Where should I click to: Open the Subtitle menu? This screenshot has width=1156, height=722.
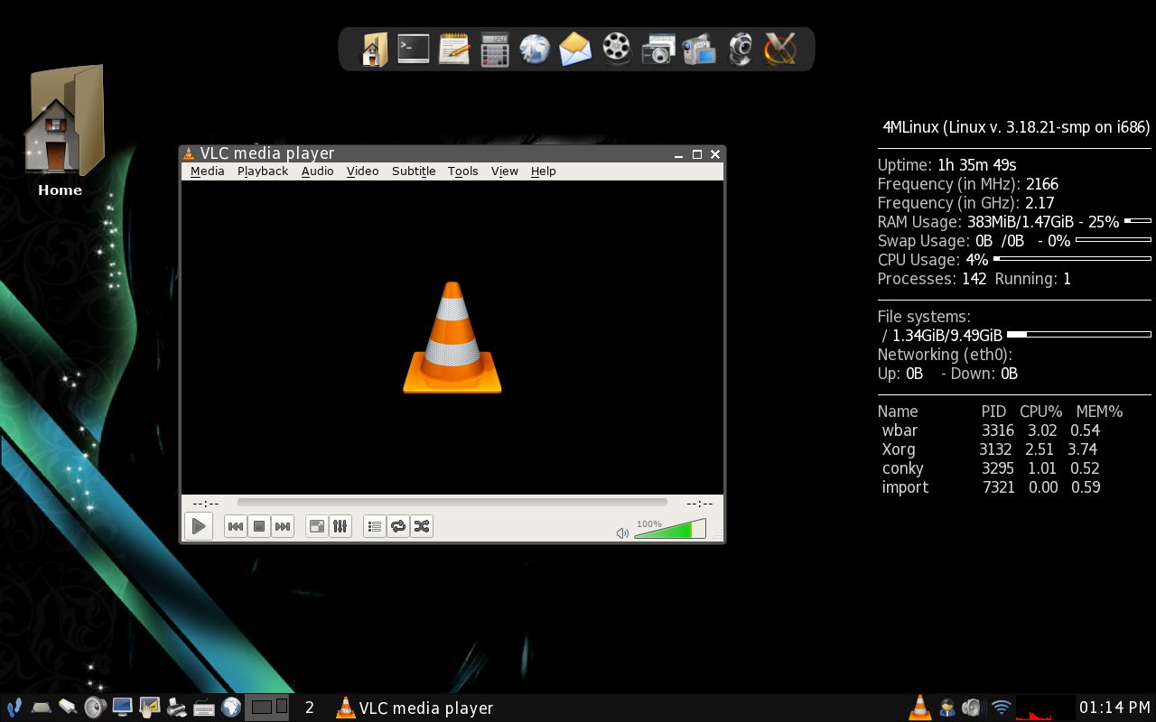[414, 171]
